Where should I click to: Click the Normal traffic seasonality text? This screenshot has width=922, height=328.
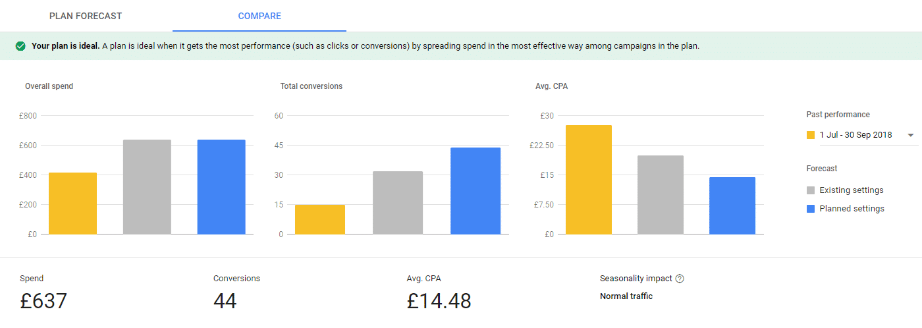pyautogui.click(x=626, y=296)
